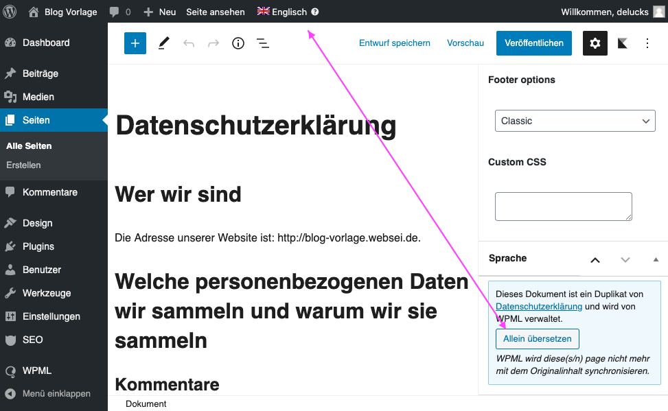
Task: Open the list view outline icon
Action: [262, 43]
